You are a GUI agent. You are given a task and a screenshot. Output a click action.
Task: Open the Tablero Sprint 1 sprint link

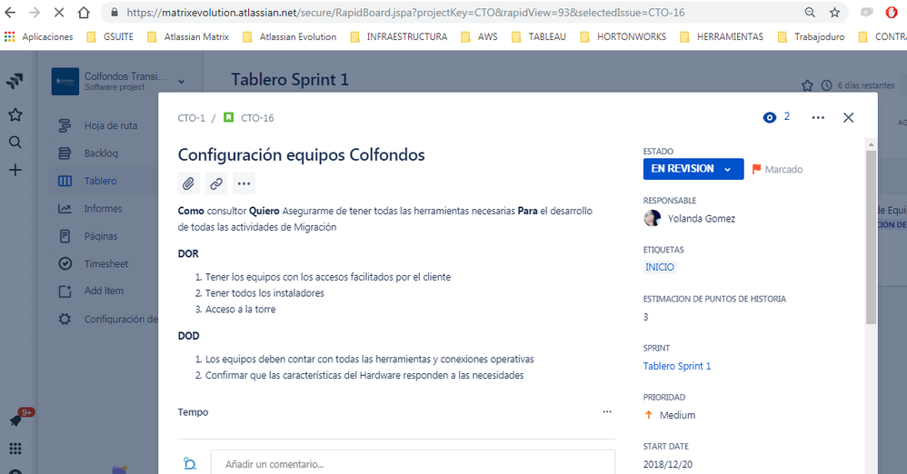coord(677,366)
